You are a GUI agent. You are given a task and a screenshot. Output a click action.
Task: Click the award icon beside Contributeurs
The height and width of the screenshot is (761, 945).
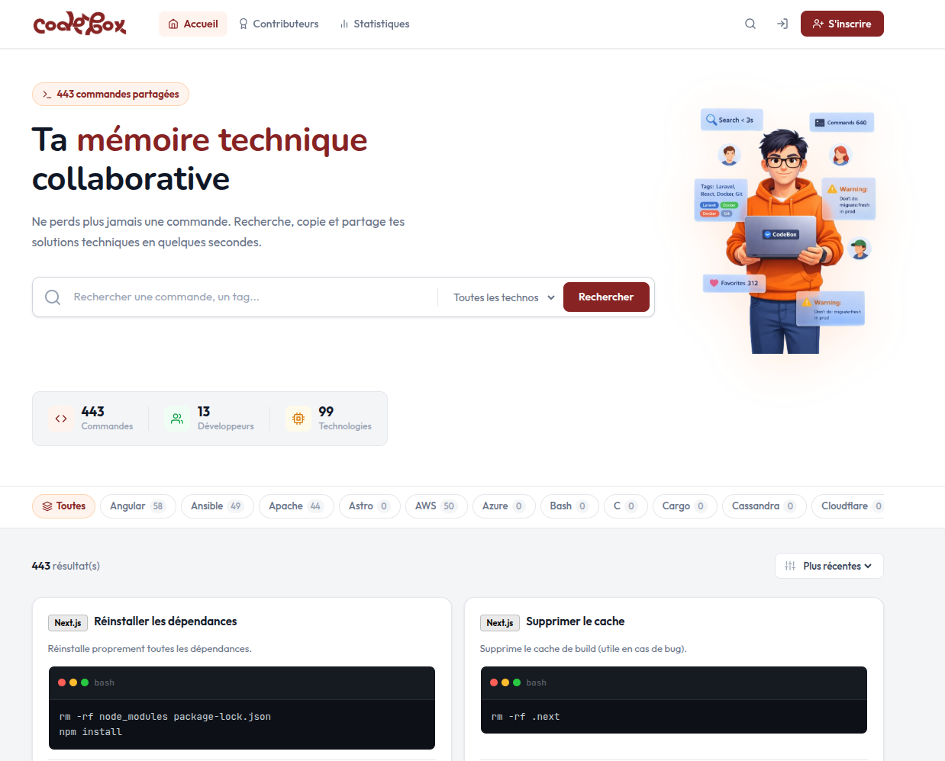tap(244, 24)
